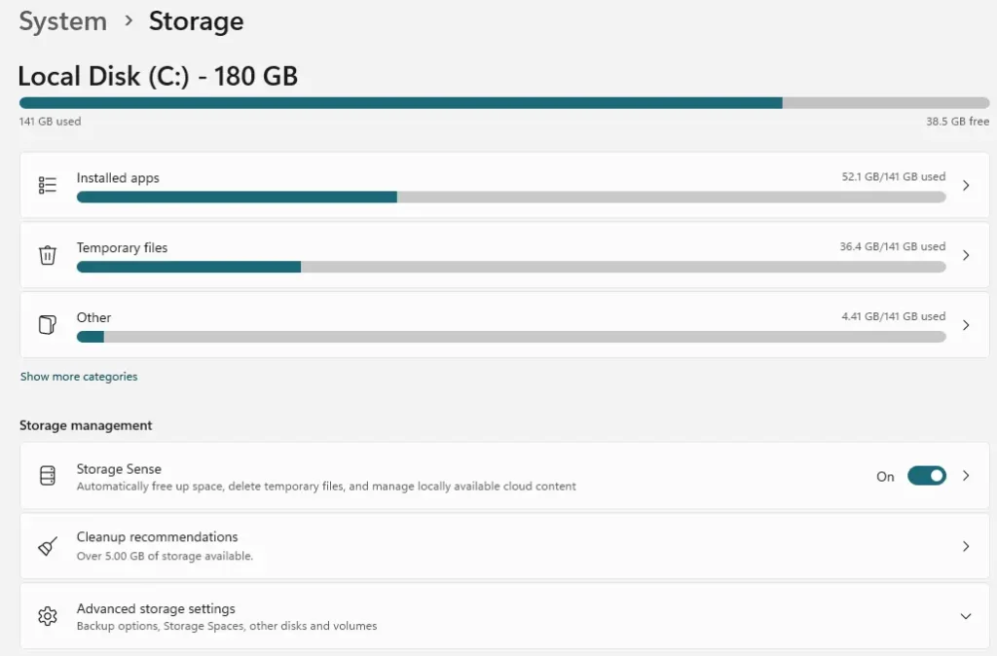Image resolution: width=997 pixels, height=656 pixels.
Task: Switch Storage Sense from On to Off
Action: pyautogui.click(x=926, y=475)
